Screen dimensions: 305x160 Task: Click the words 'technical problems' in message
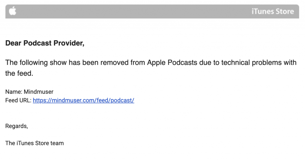[251, 63]
